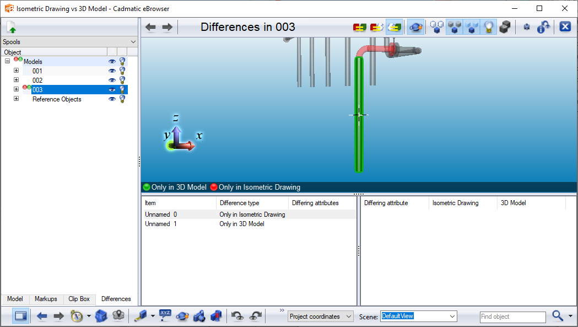
Task: Open the Project coordinates dropdown
Action: point(320,317)
